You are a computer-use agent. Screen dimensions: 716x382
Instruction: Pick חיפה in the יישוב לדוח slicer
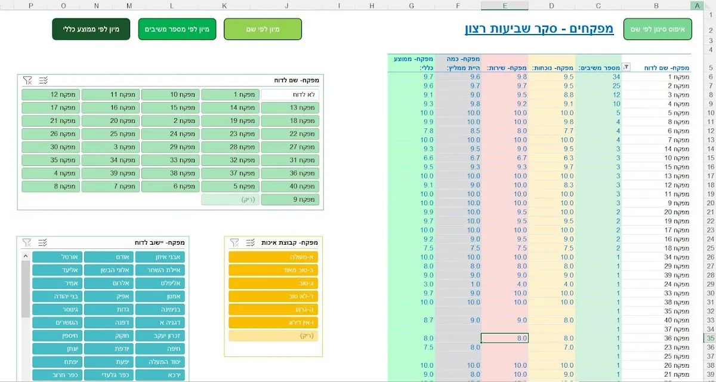tap(160, 349)
